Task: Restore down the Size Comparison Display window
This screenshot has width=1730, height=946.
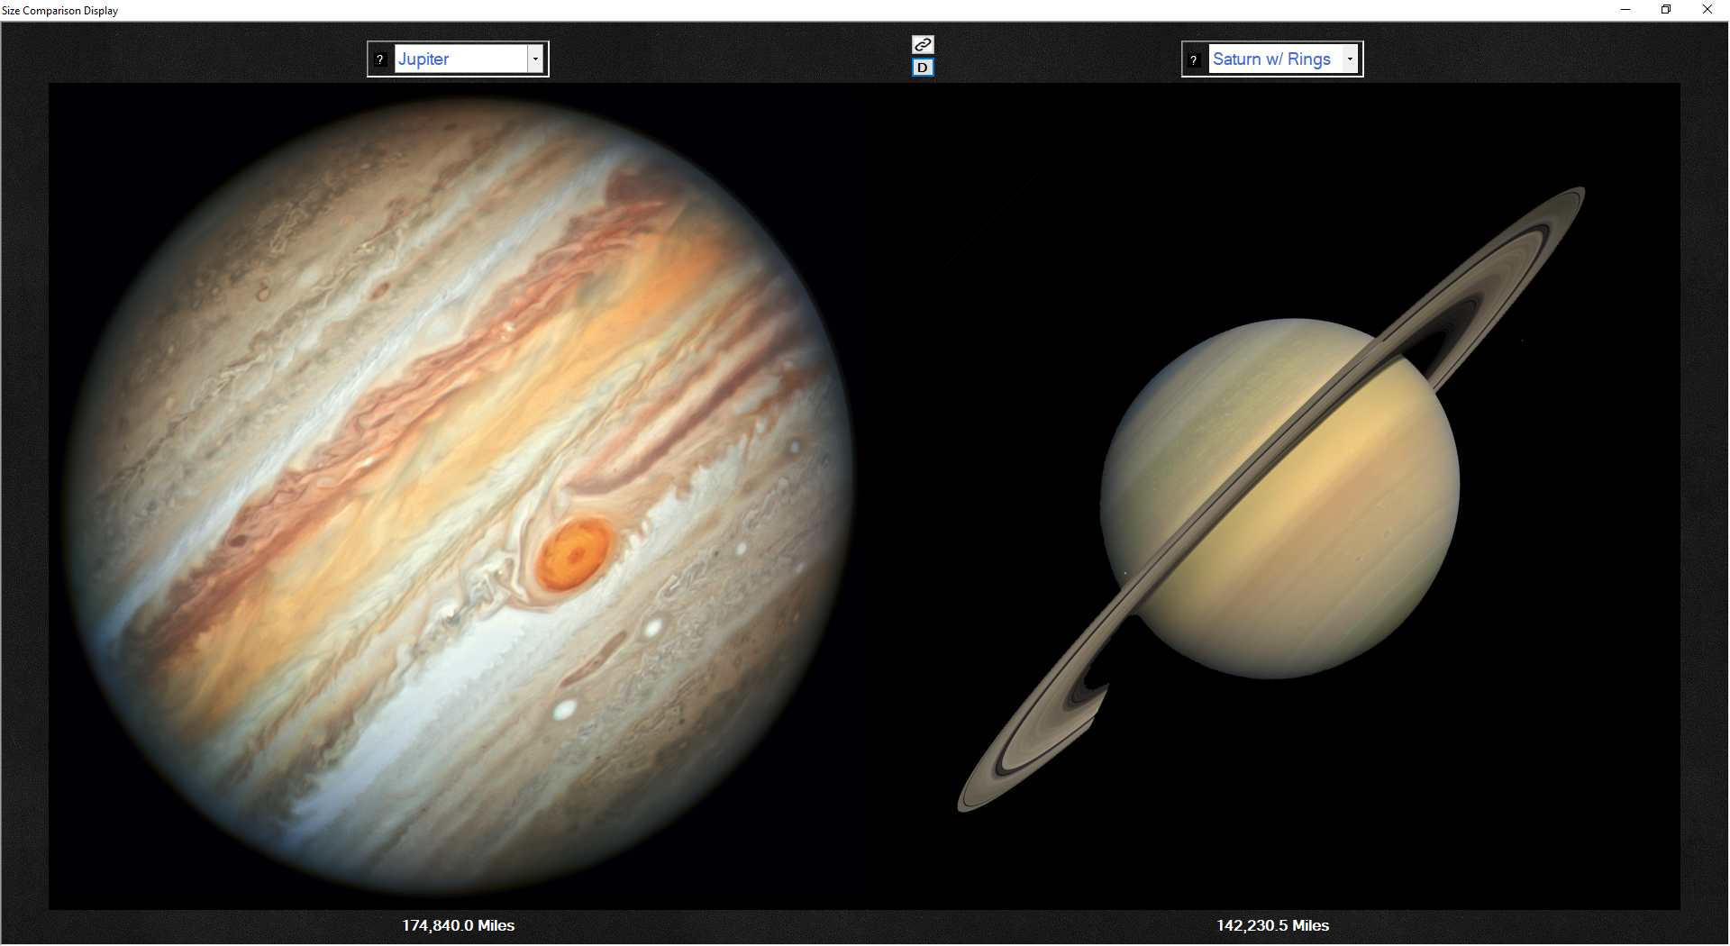Action: (1666, 10)
